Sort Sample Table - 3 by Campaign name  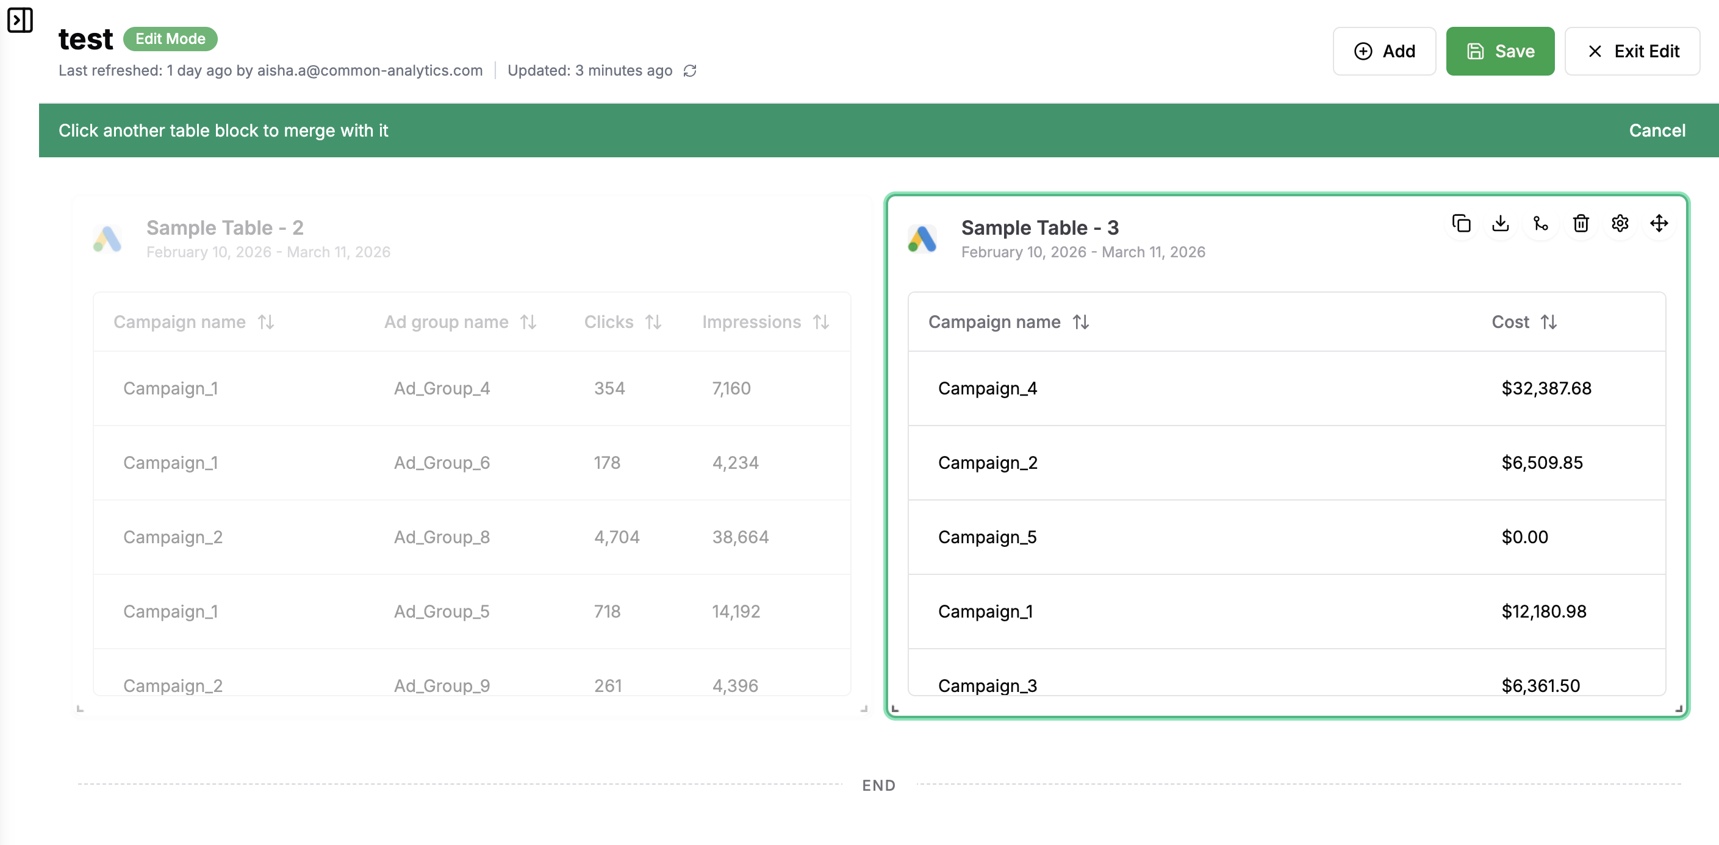pos(1080,322)
